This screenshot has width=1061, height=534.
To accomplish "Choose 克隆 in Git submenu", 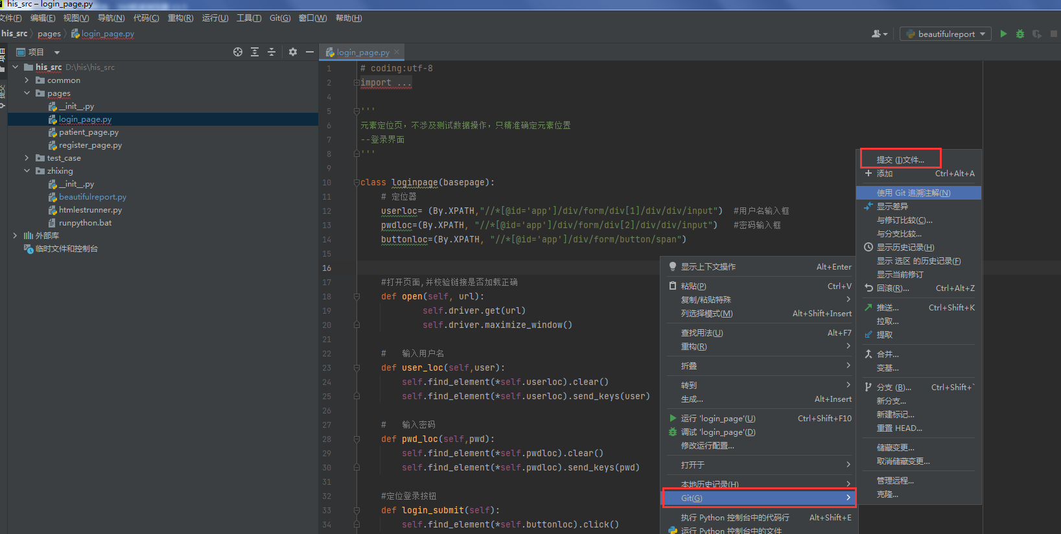I will pyautogui.click(x=918, y=494).
